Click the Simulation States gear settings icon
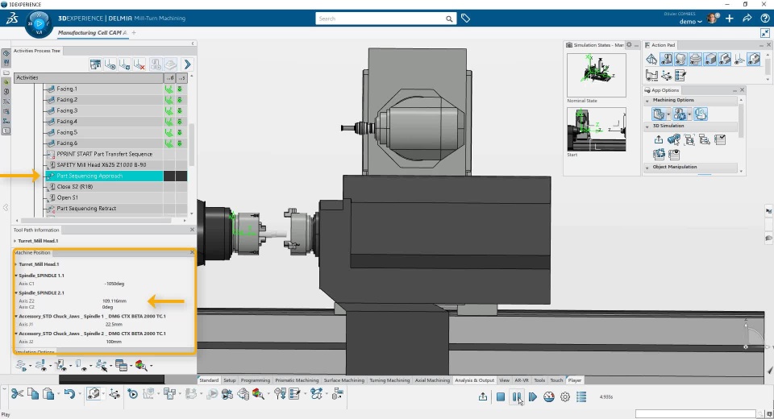 tap(629, 44)
